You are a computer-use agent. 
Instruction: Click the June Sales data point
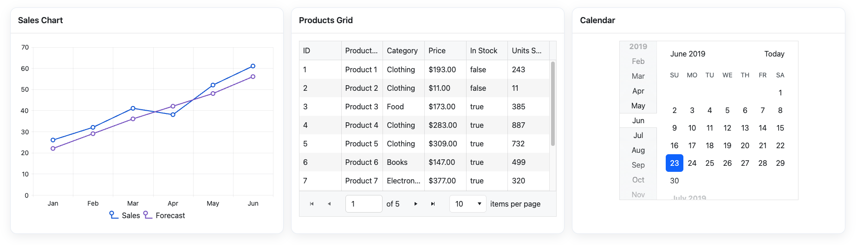[x=253, y=66]
